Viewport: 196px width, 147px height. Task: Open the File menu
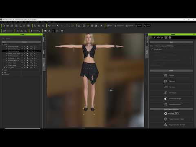[x=2, y=22]
